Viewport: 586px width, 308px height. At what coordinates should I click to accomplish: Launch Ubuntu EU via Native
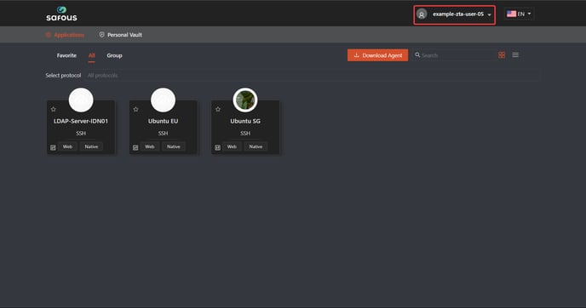click(174, 146)
